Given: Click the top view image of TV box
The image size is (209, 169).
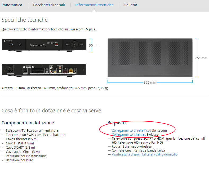Looking at the screenshot, I should click(x=150, y=58).
